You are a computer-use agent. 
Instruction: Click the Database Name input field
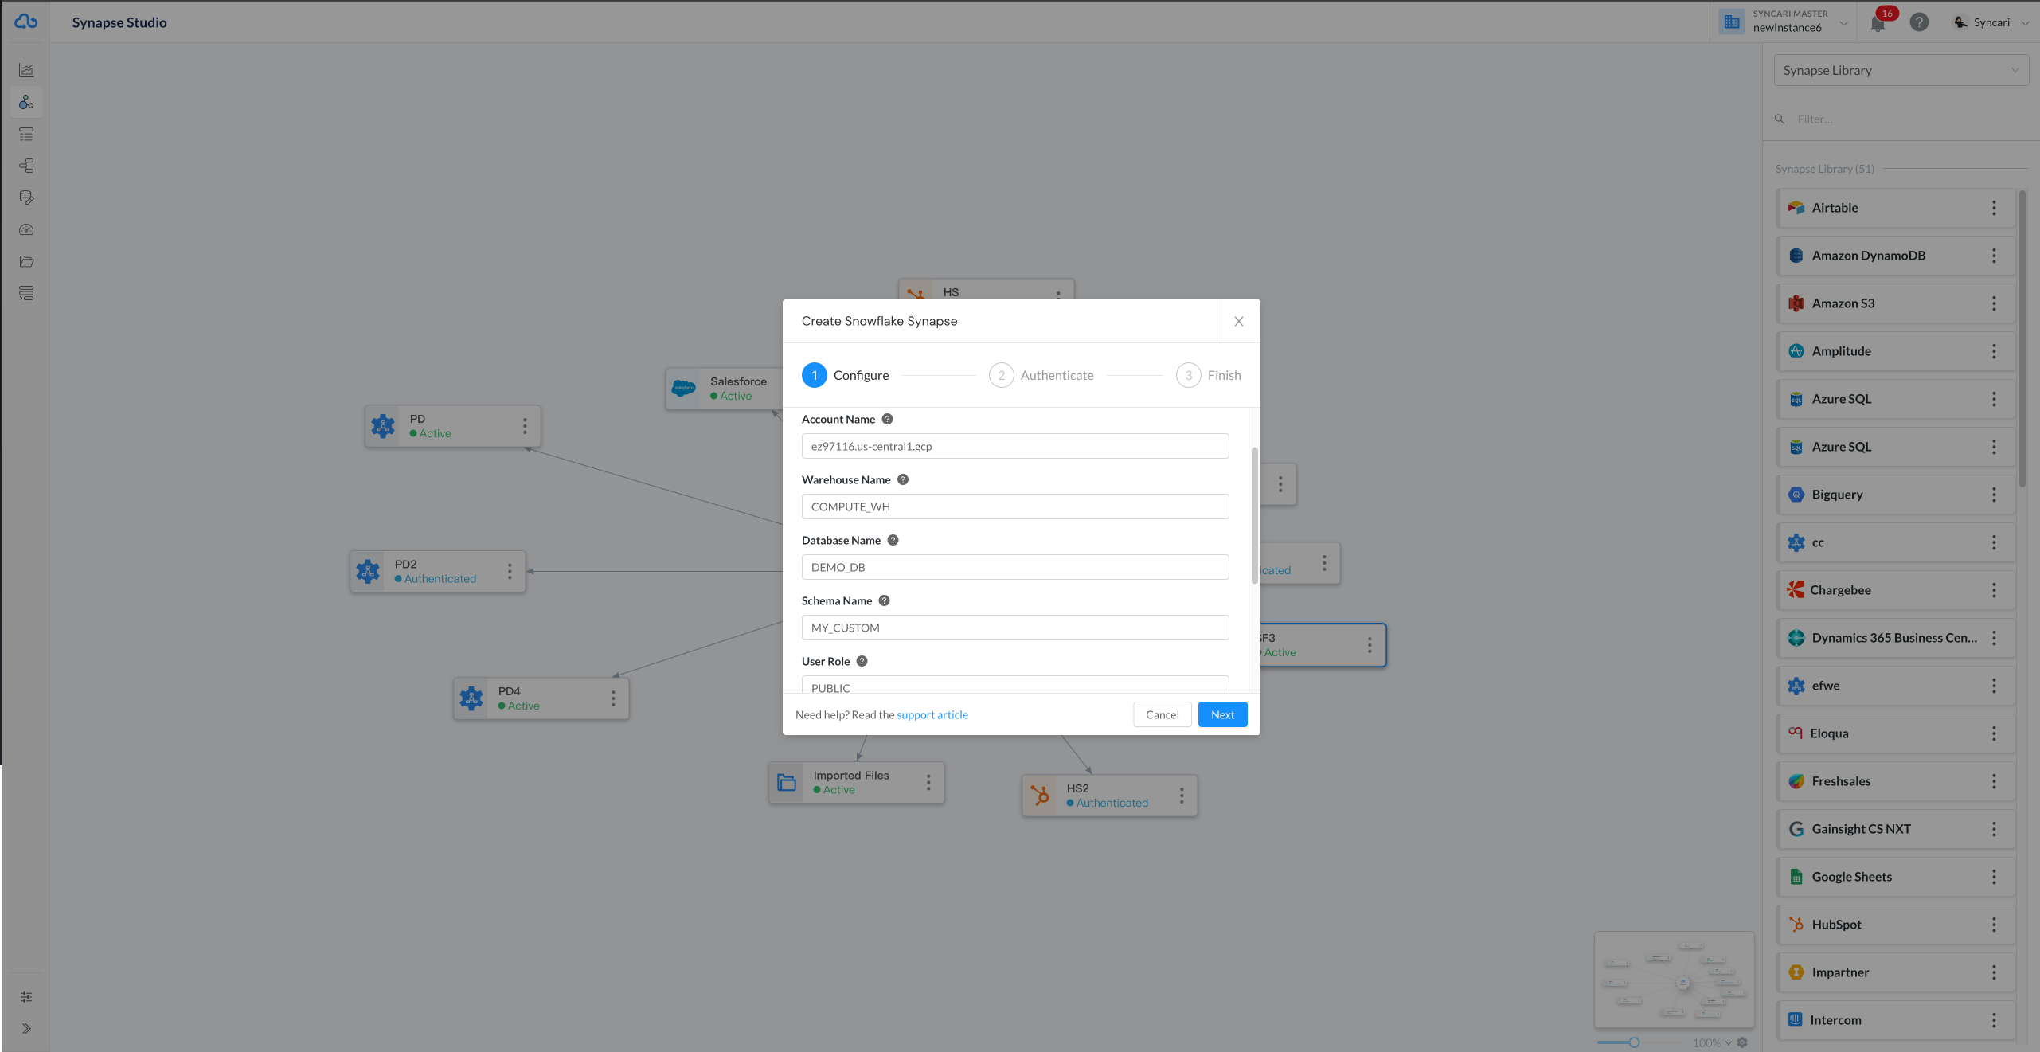pyautogui.click(x=1015, y=567)
